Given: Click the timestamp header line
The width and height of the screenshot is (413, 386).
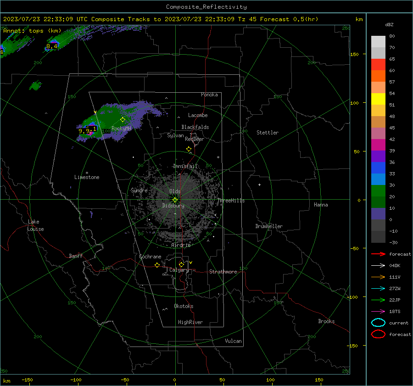Looking at the screenshot, I should coord(161,19).
